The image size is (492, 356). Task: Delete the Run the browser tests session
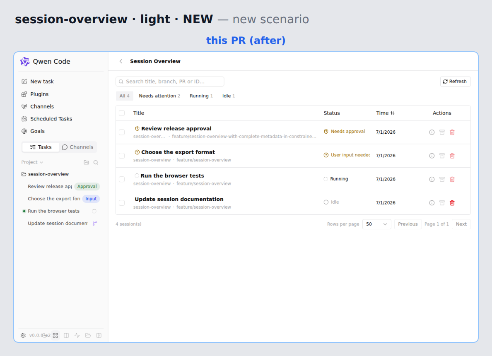point(452,179)
